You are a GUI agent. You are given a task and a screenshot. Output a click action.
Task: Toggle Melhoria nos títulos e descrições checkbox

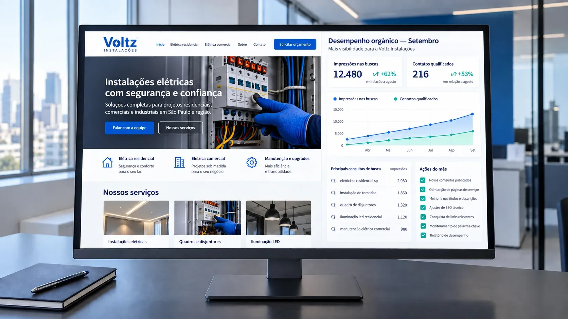(x=423, y=199)
